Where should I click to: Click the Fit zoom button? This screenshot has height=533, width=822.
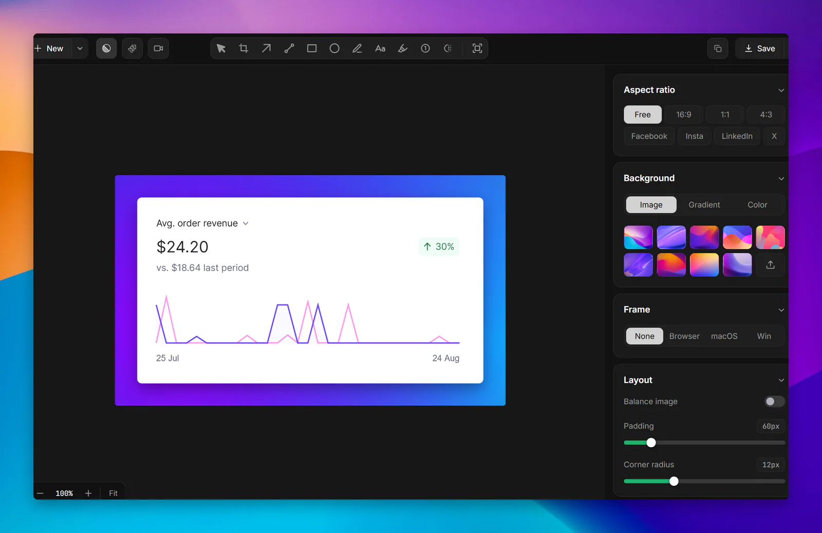[x=113, y=493]
